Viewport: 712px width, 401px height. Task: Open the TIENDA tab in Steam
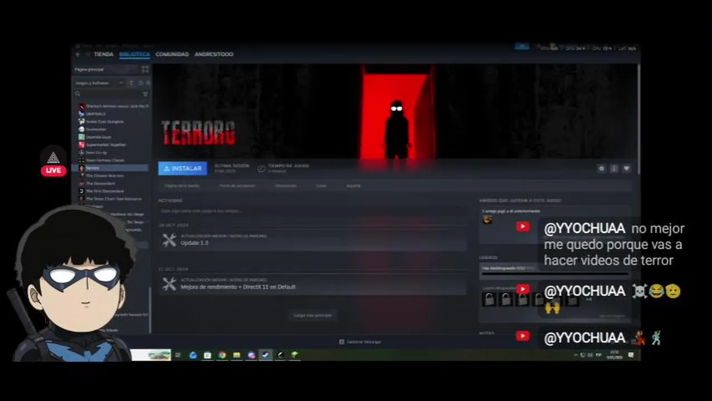coord(104,55)
